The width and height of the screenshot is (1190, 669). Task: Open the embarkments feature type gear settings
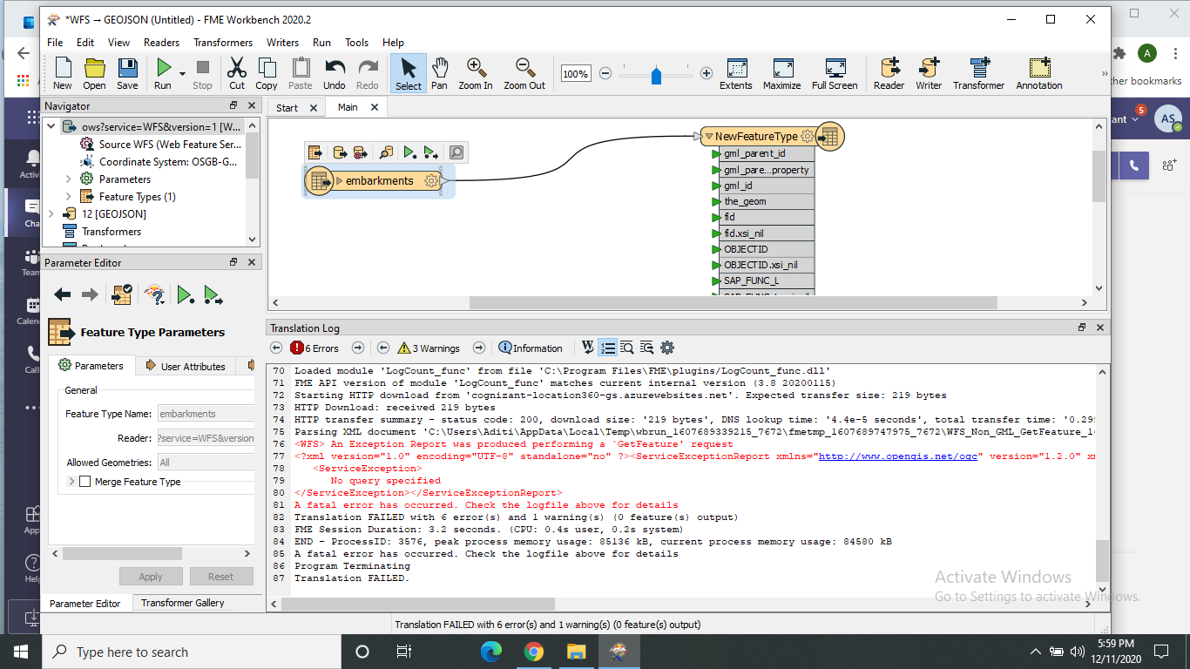pos(431,180)
